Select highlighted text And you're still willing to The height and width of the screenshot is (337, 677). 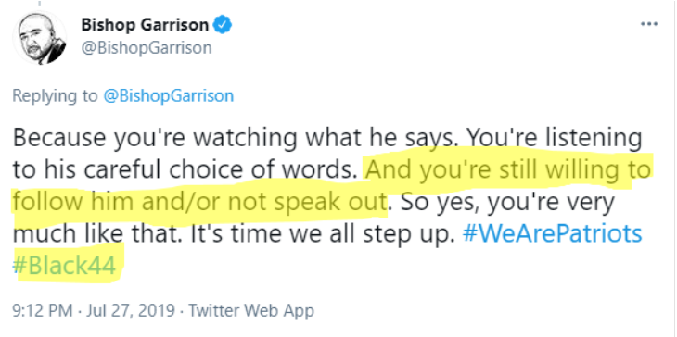(x=508, y=170)
